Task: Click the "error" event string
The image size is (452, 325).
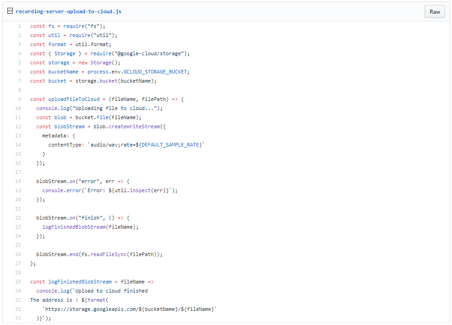Action: click(89, 181)
